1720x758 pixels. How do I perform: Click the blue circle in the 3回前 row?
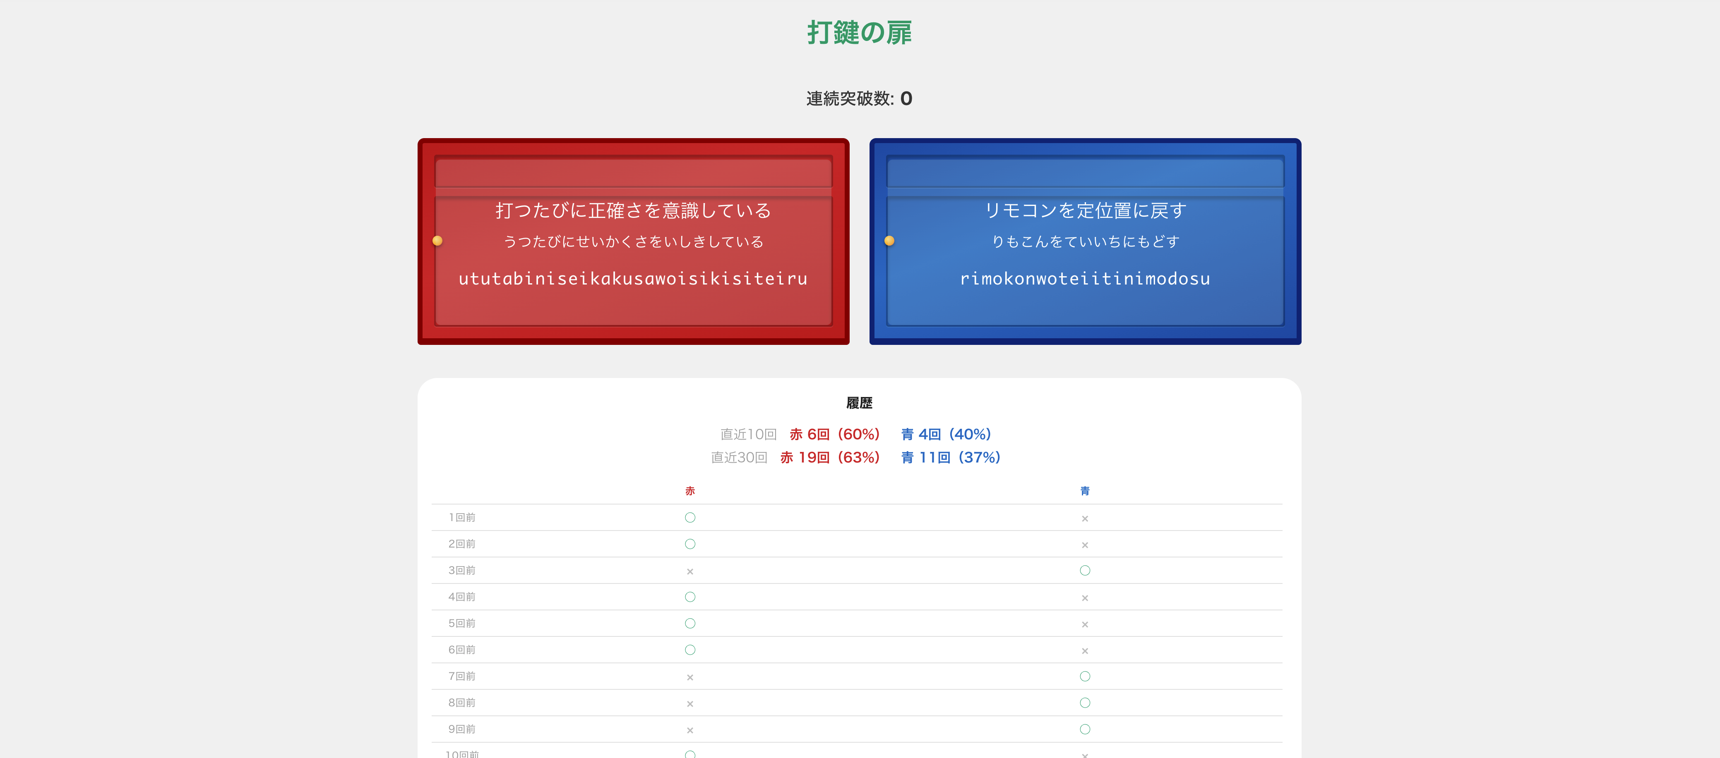click(x=1084, y=571)
